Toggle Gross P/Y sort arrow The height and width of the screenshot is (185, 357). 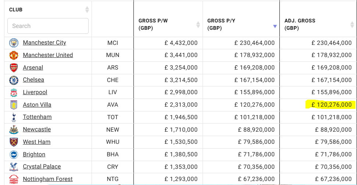(275, 26)
